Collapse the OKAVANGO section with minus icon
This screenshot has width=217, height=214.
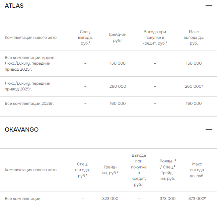(209, 130)
